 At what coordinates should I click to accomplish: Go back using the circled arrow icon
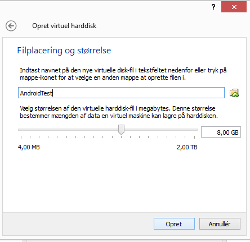point(11,26)
